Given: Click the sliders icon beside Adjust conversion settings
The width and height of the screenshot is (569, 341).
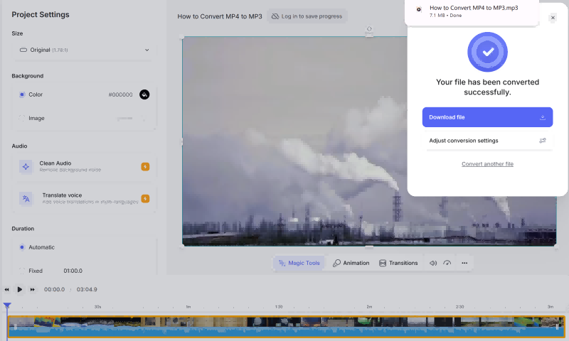Looking at the screenshot, I should coord(543,141).
